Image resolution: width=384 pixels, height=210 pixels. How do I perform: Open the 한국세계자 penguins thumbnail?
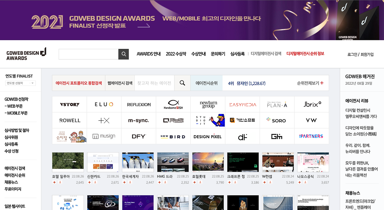click(138, 162)
